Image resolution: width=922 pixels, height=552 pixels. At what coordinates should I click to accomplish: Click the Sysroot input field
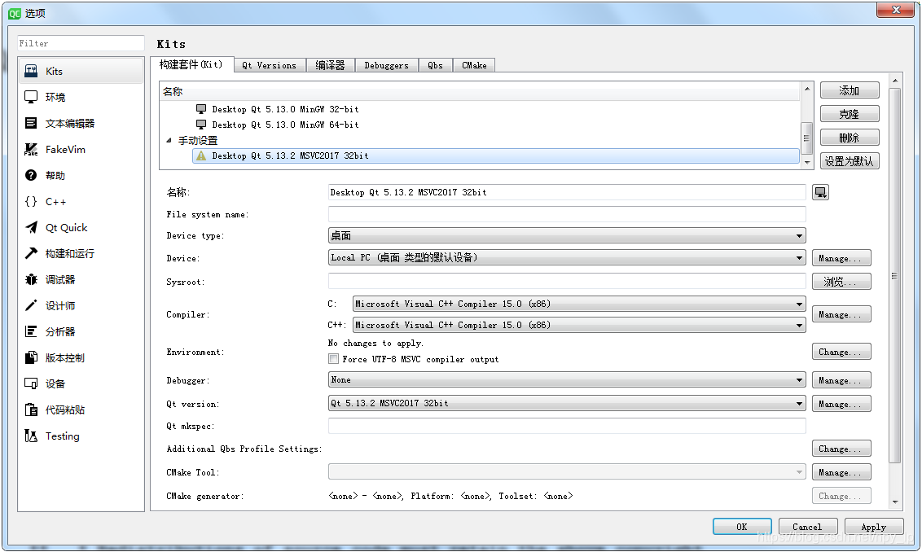tap(567, 281)
